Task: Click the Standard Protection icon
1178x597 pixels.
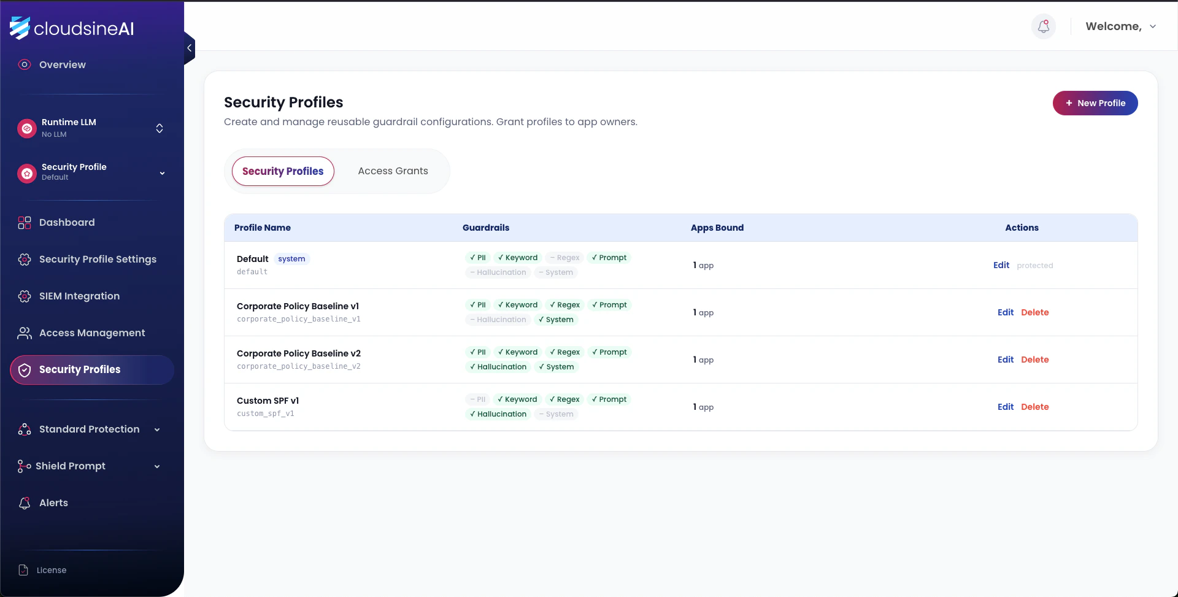Action: click(x=25, y=429)
